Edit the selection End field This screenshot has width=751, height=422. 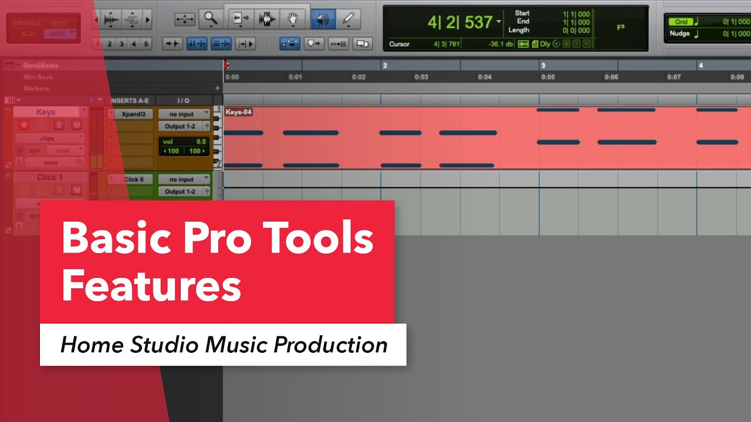point(576,22)
